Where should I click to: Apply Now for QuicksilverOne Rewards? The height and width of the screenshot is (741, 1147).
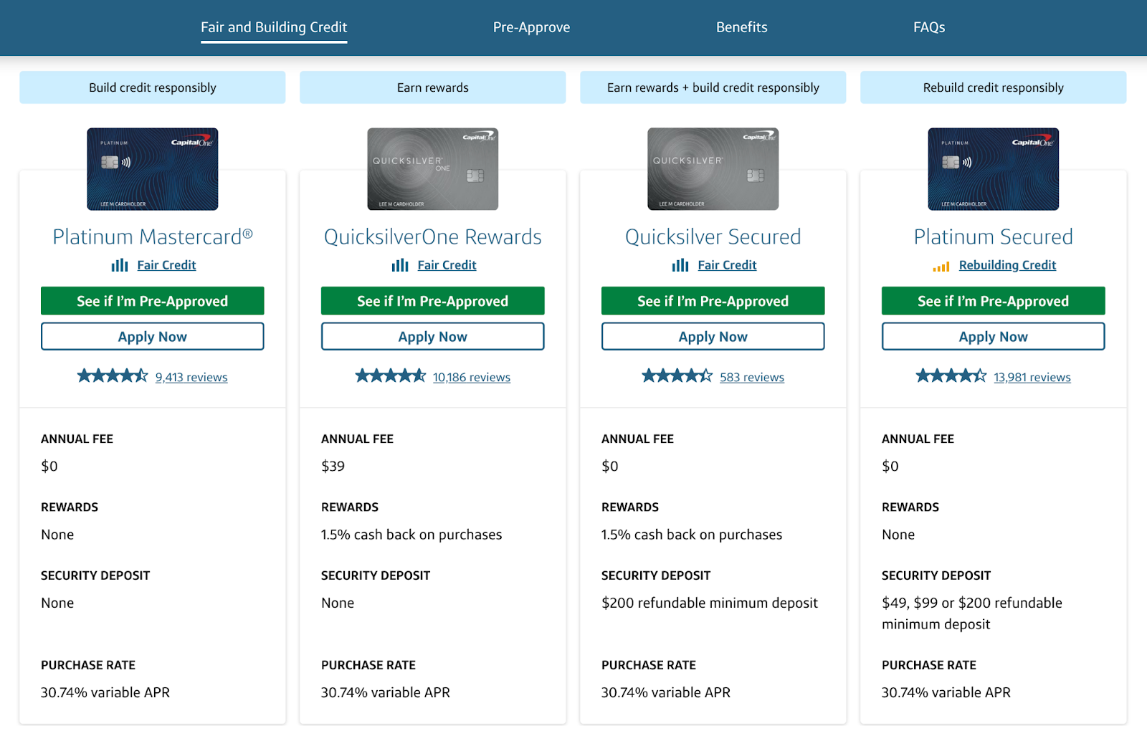click(433, 336)
